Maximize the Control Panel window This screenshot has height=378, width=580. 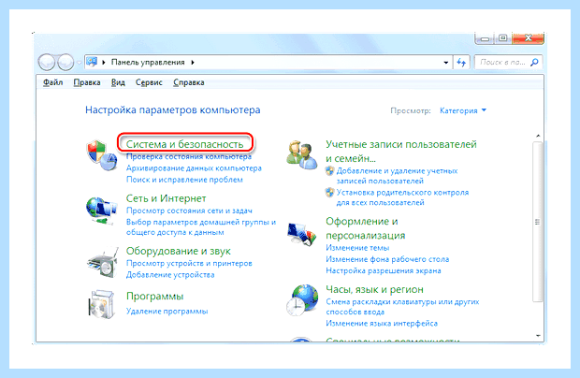tap(503, 38)
